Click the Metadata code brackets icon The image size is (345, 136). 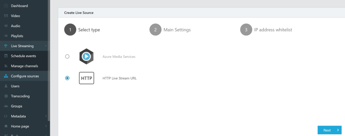6,116
